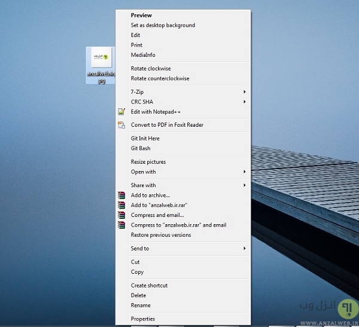Image resolution: width=359 pixels, height=327 pixels.
Task: Click WinRAR icon beside Compress and email...
Action: [121, 215]
